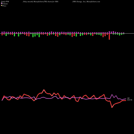Screen dimensions: 134x134
Task: Click the Price legend color swatch
Action: pyautogui.click(x=2, y=6)
